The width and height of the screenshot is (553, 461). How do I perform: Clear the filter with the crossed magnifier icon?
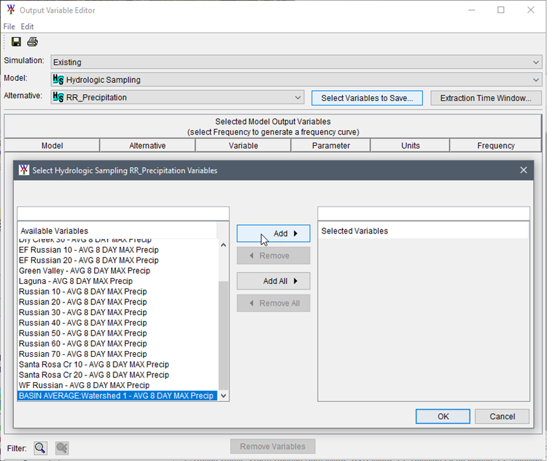coord(61,448)
